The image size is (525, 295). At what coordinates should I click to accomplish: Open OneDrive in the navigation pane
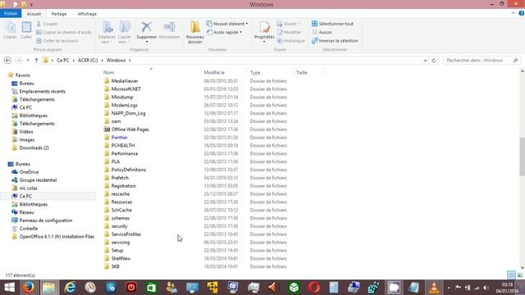click(x=29, y=172)
